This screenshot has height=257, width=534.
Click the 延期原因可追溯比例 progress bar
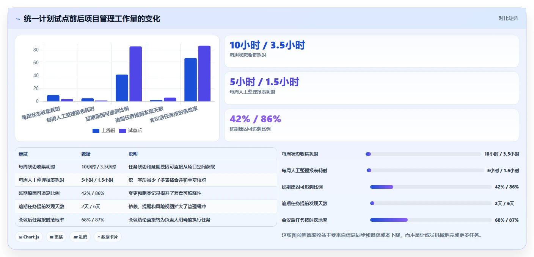431,187
